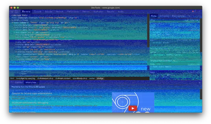This screenshot has height=124, width=211.
Task: Select the Styles sidebar tab
Action: click(154, 16)
